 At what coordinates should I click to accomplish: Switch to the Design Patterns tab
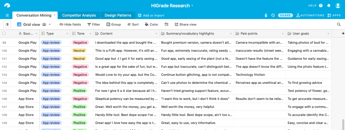coord(118,15)
